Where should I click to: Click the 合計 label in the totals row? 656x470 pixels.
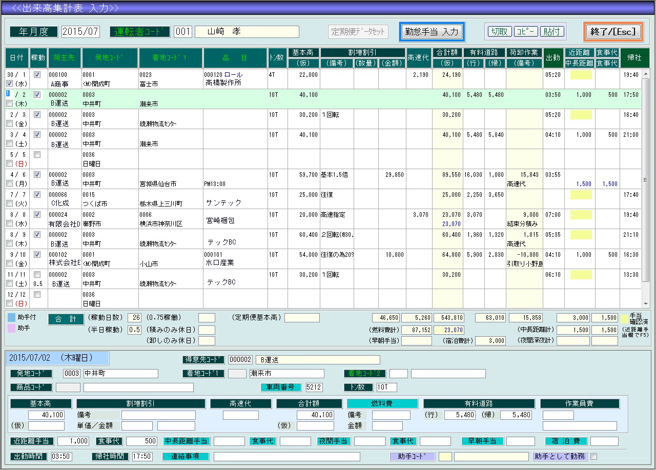pyautogui.click(x=66, y=319)
